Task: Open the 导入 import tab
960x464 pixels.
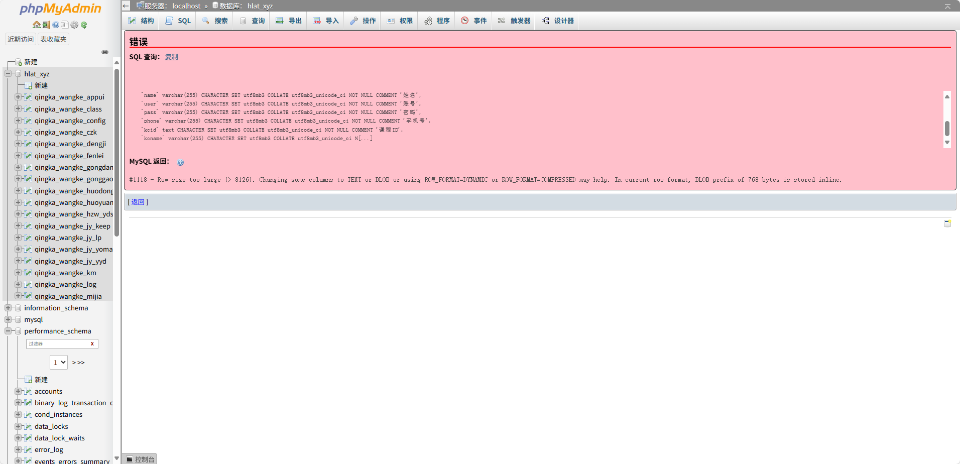Action: coord(326,21)
